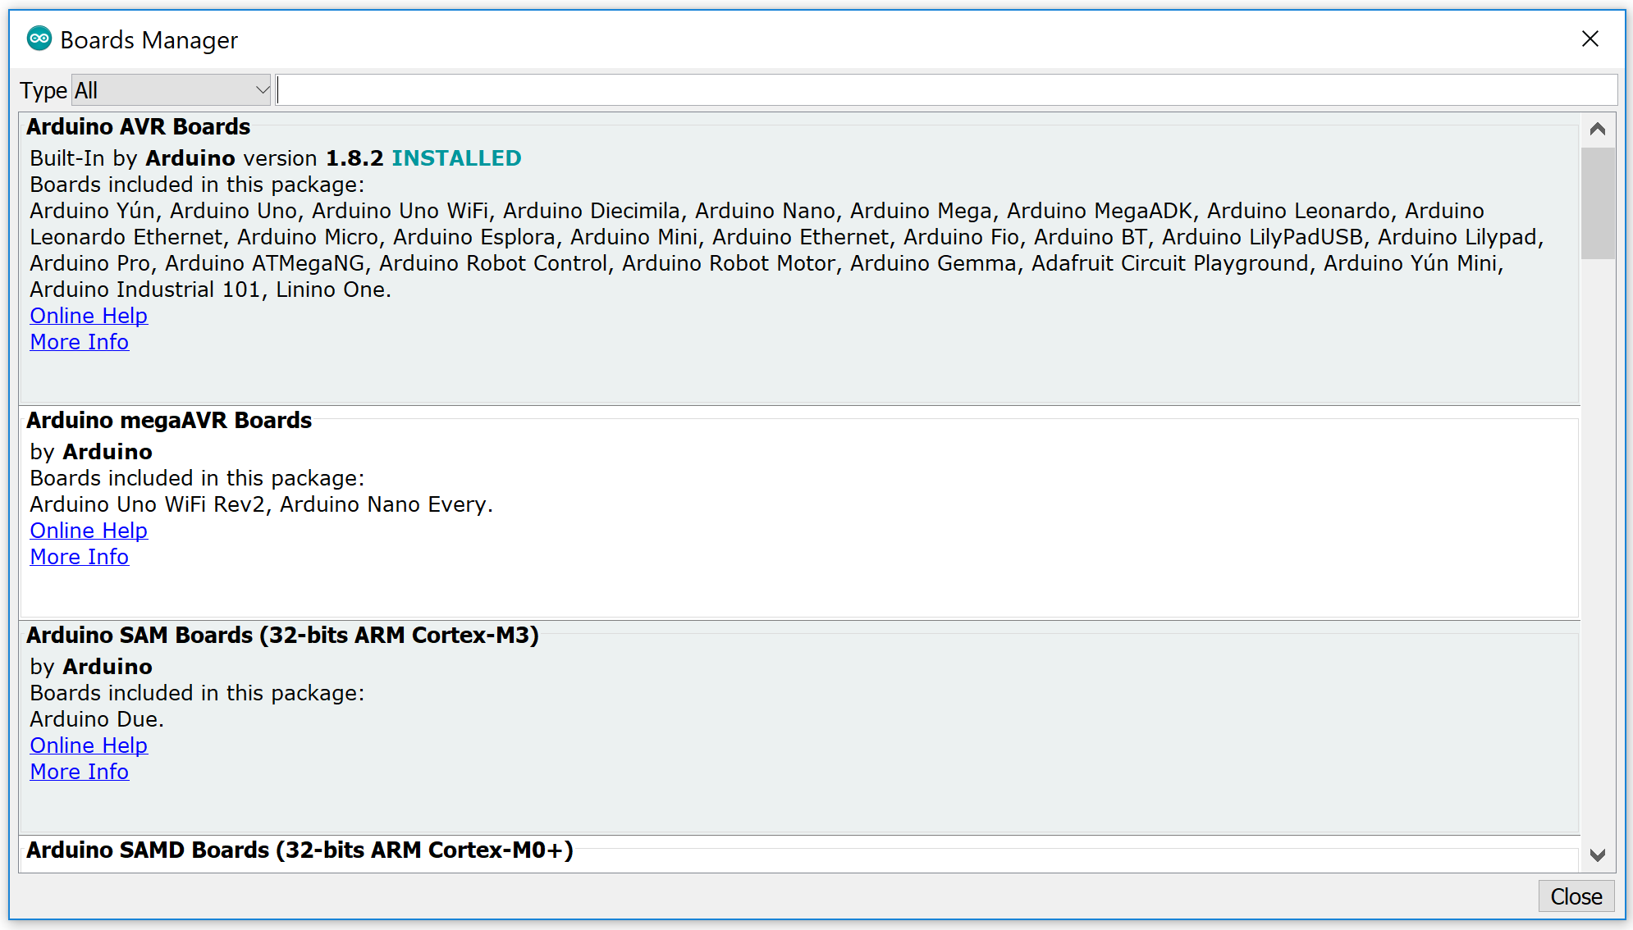Click the Arduino logo icon in title bar
The height and width of the screenshot is (930, 1633).
click(x=39, y=39)
